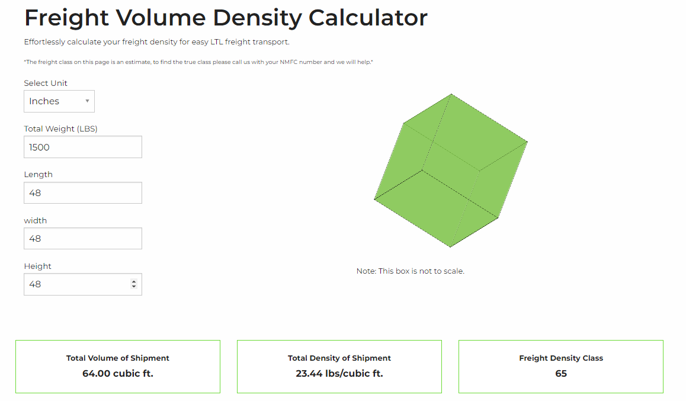Image resolution: width=686 pixels, height=401 pixels.
Task: Click the NMFC number disclaimer text
Action: (198, 62)
